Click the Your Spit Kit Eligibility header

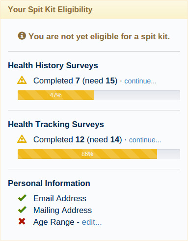click(50, 9)
